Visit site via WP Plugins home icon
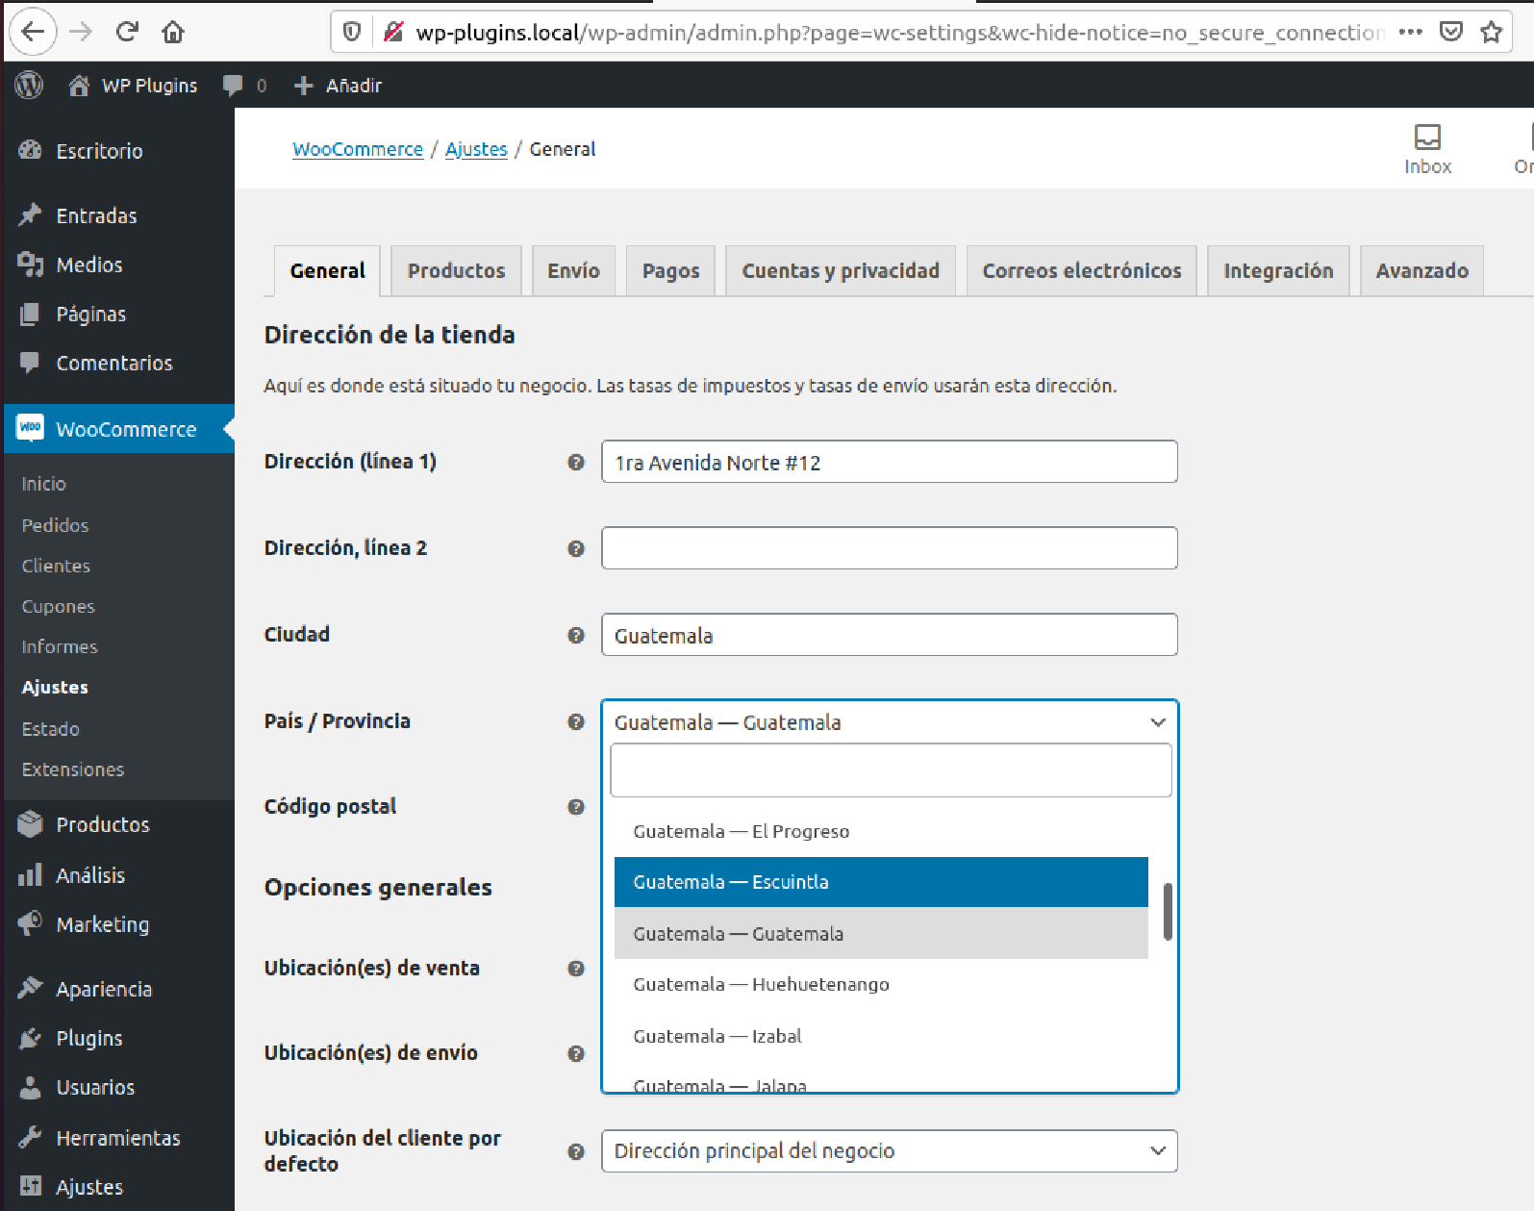Image resolution: width=1534 pixels, height=1211 pixels. click(x=79, y=86)
